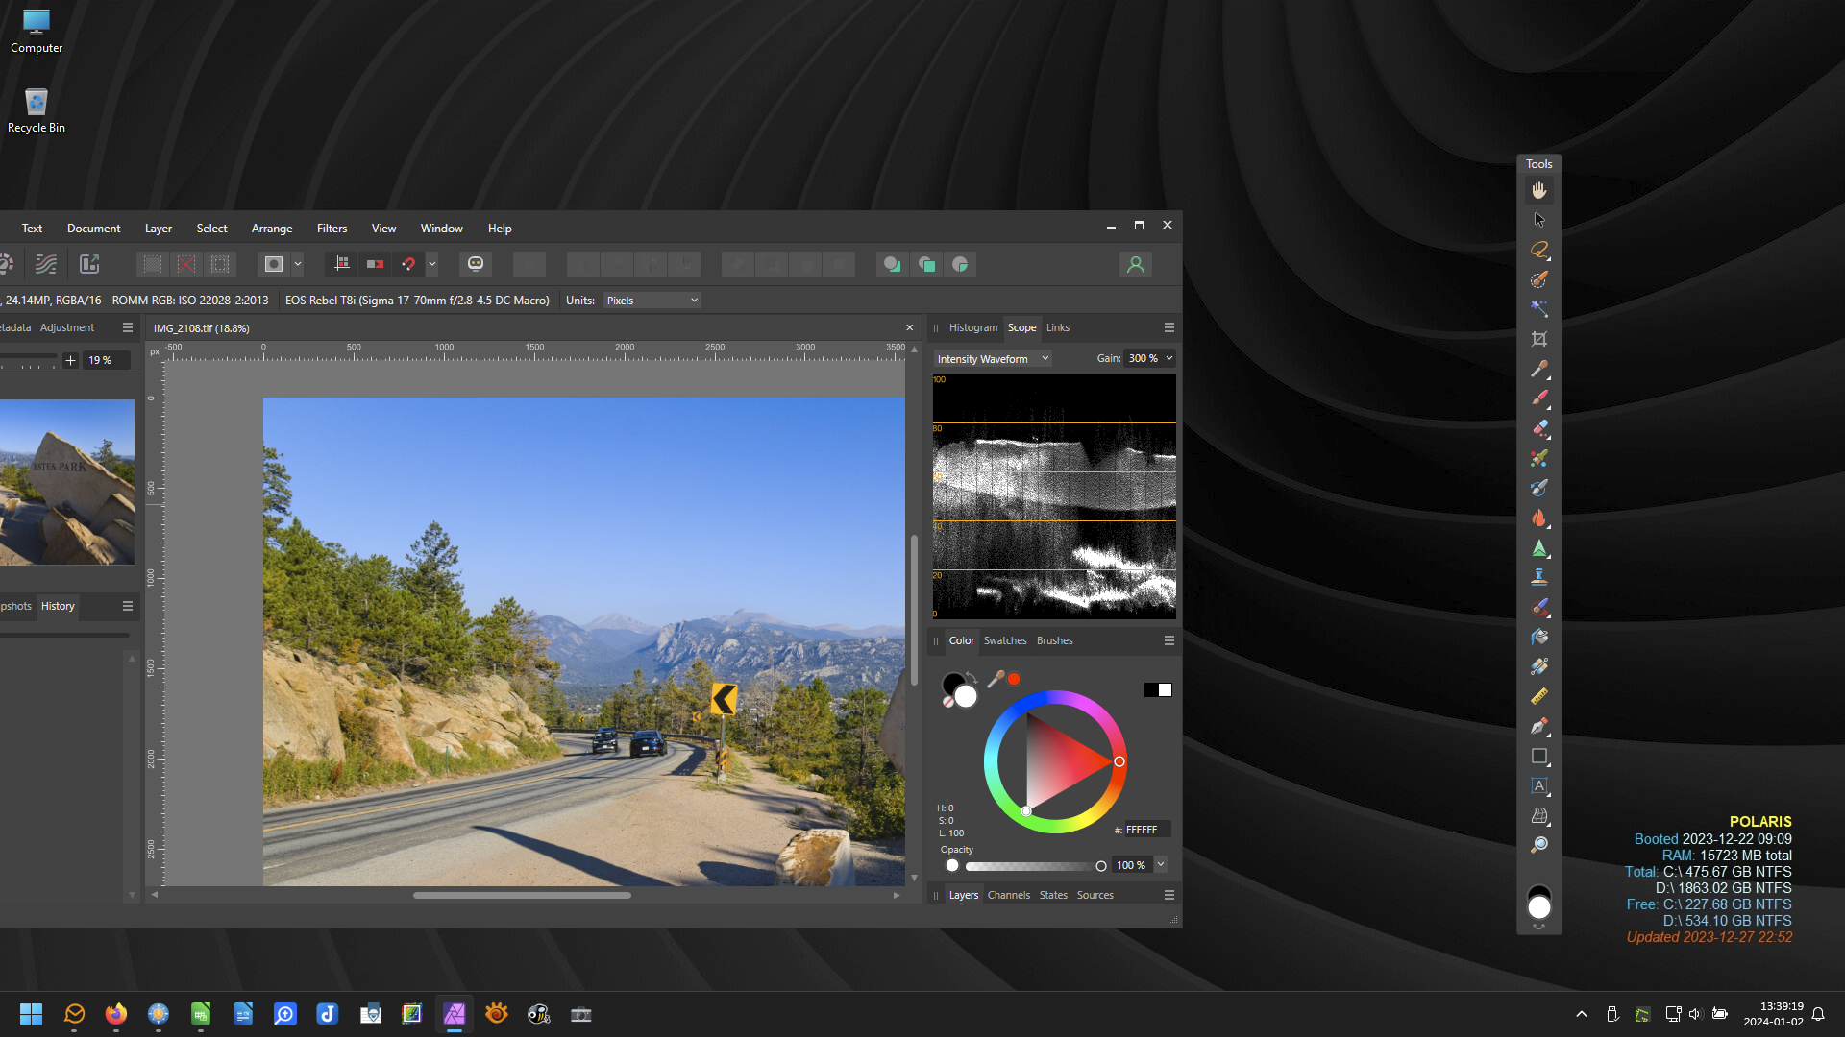Select the Clone Stamp tool
Viewport: 1845px width, 1037px height.
[1538, 577]
